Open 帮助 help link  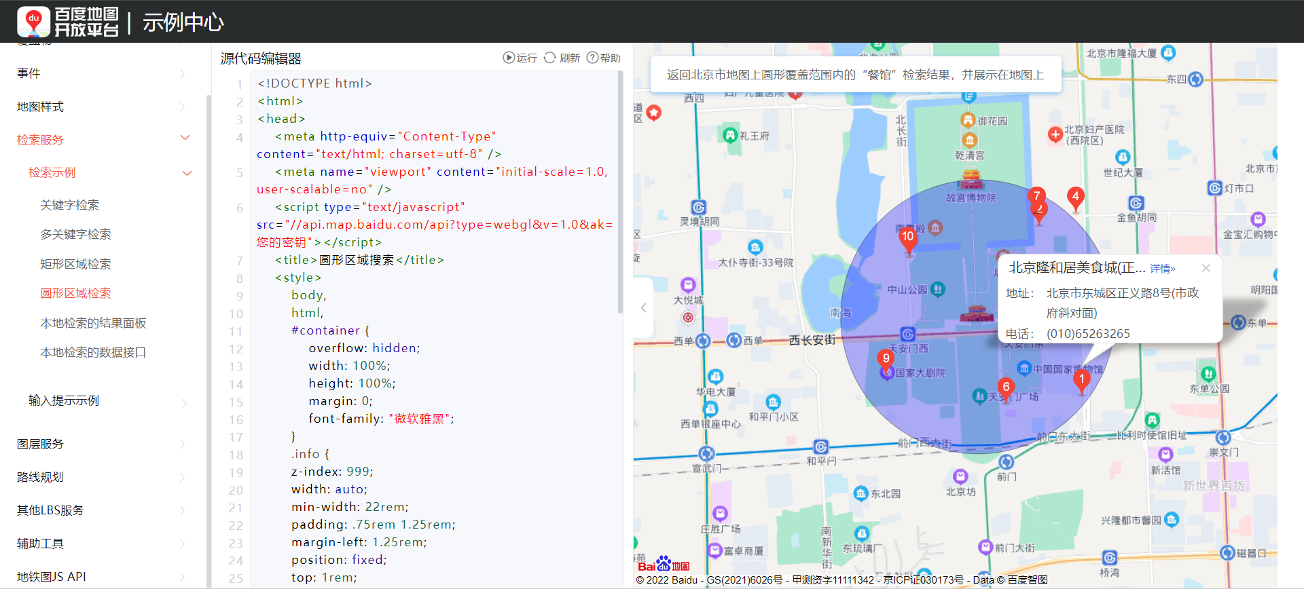[604, 58]
